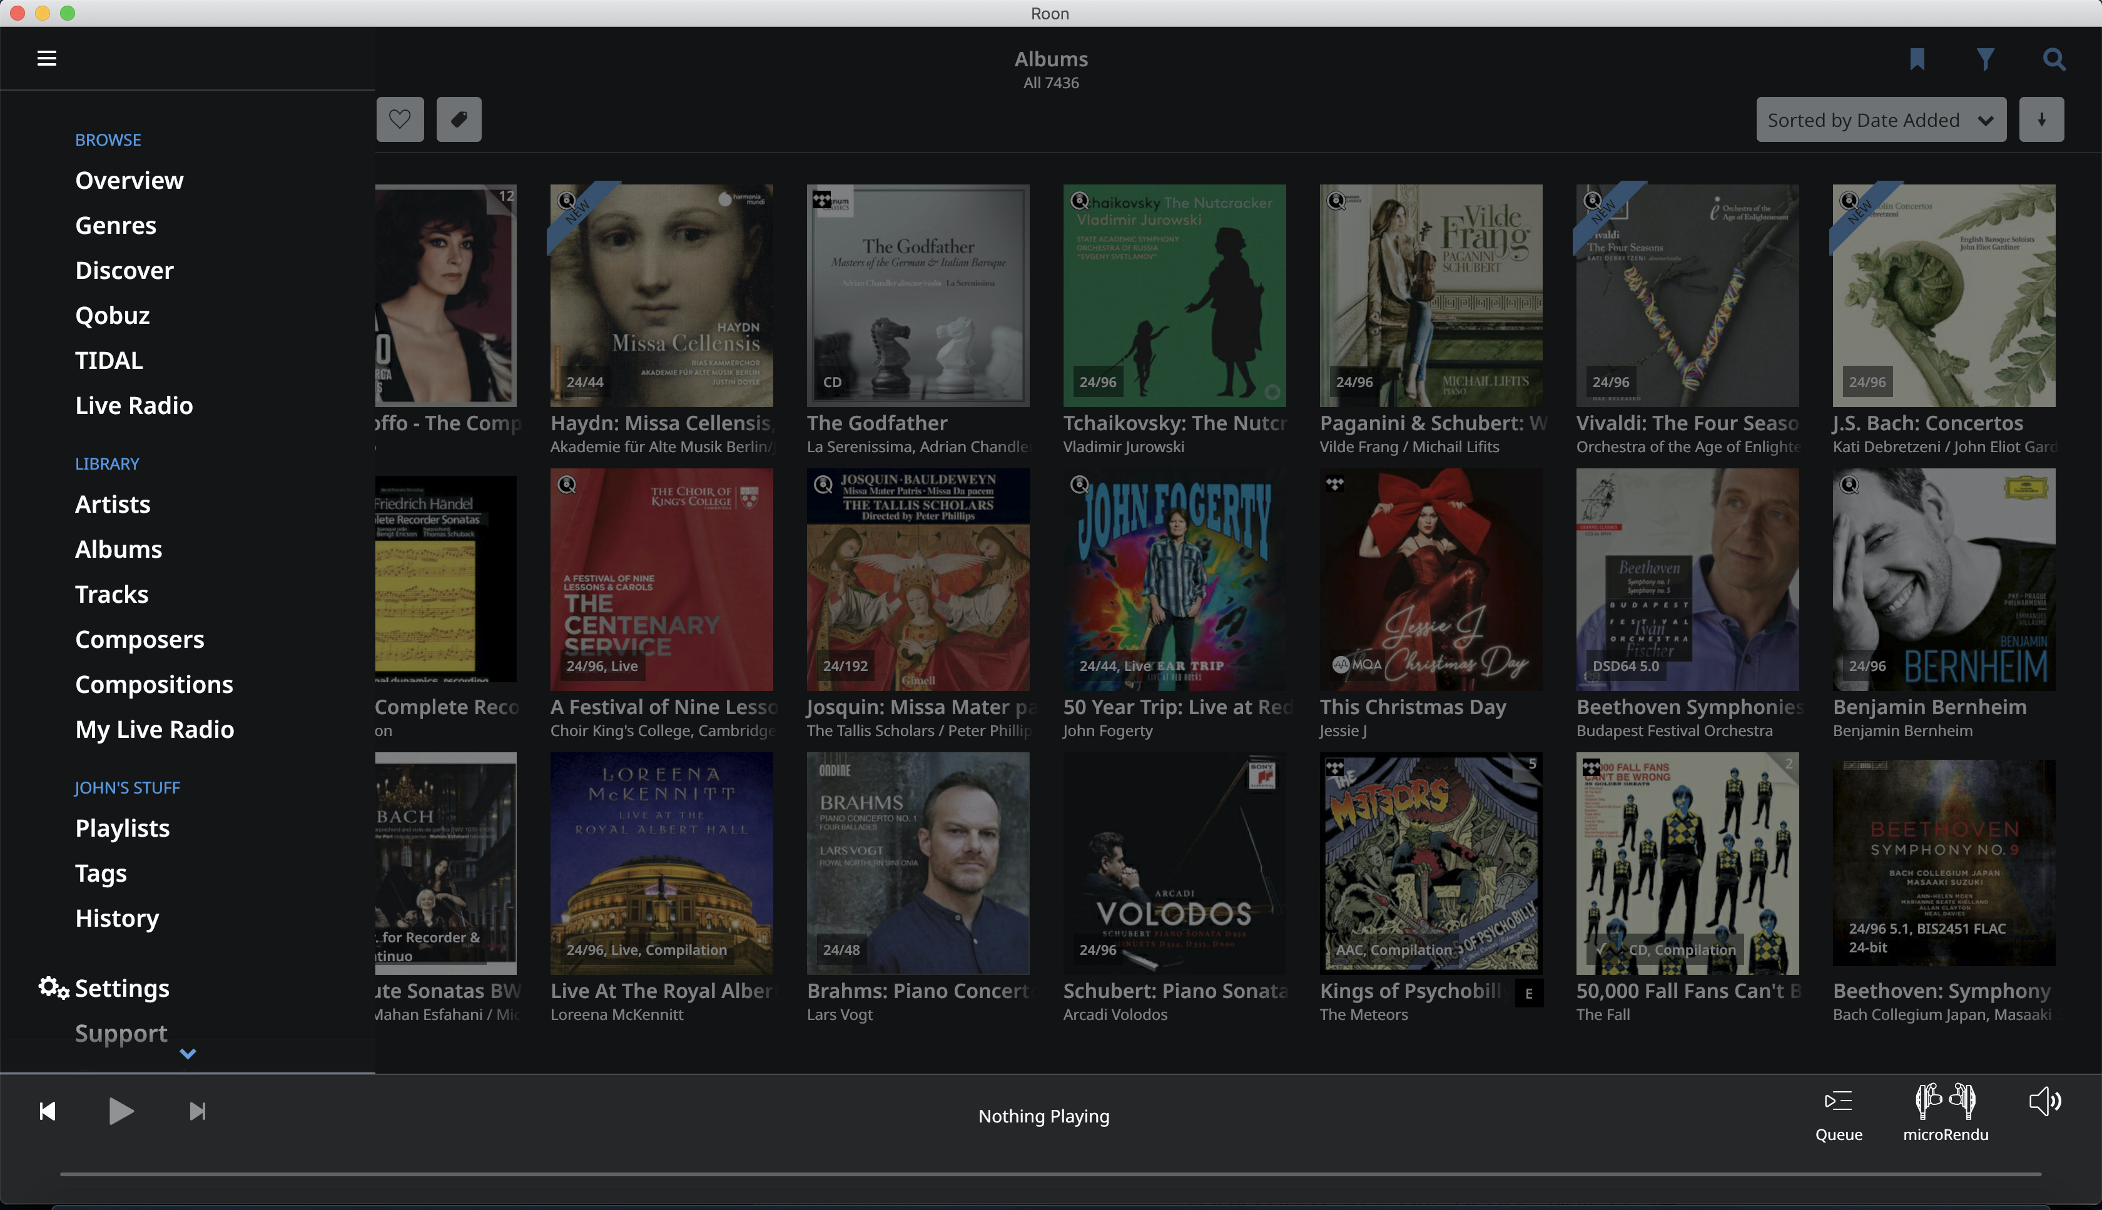
Task: Reverse sort order with the arrow button
Action: coord(2041,119)
